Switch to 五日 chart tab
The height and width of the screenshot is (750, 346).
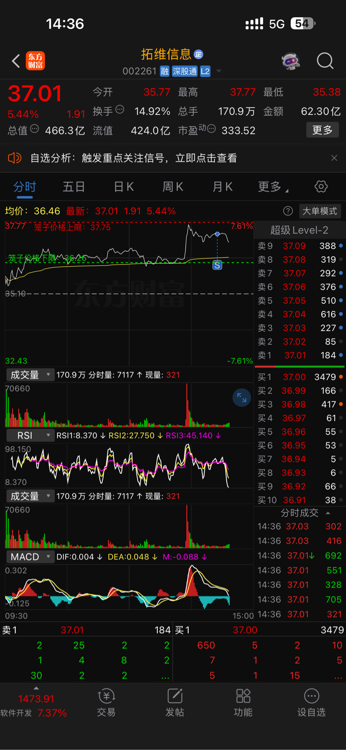coord(74,186)
